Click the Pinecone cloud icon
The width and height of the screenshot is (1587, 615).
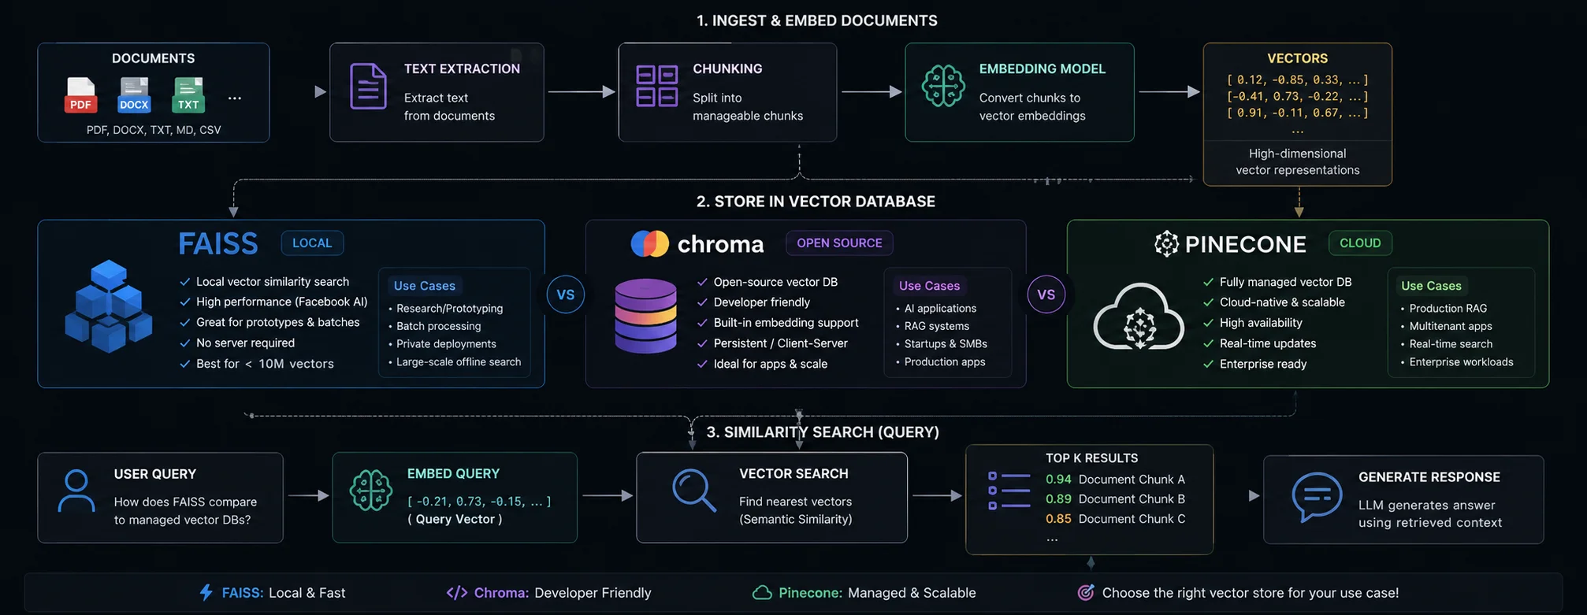tap(1139, 317)
